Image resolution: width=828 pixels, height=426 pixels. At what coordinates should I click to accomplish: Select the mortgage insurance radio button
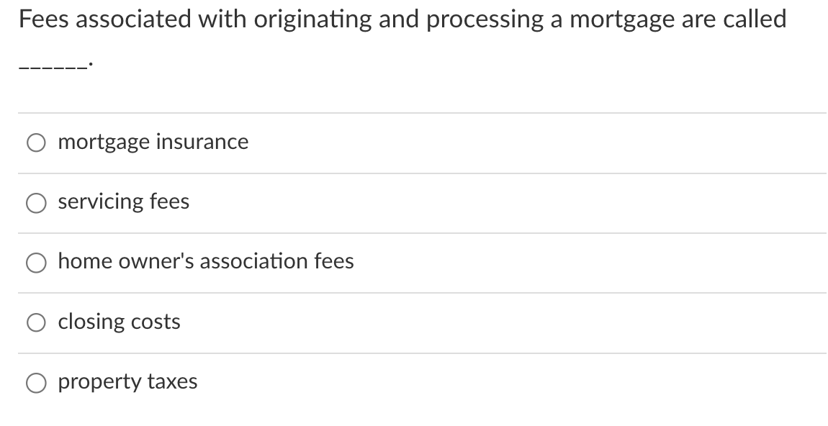tap(35, 142)
